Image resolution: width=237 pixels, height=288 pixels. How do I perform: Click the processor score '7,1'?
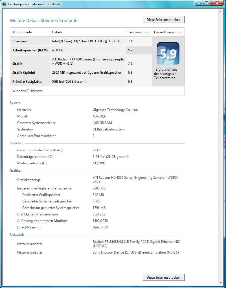(130, 41)
